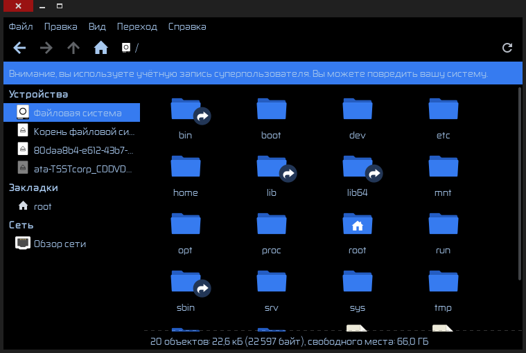Open the Файл menu
The image size is (526, 353).
21,26
